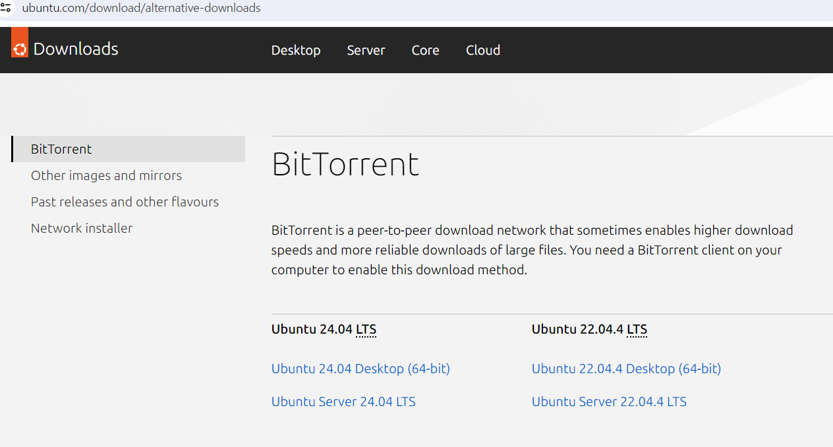The height and width of the screenshot is (447, 833).
Task: Click the site information icon in address bar
Action: 6,9
